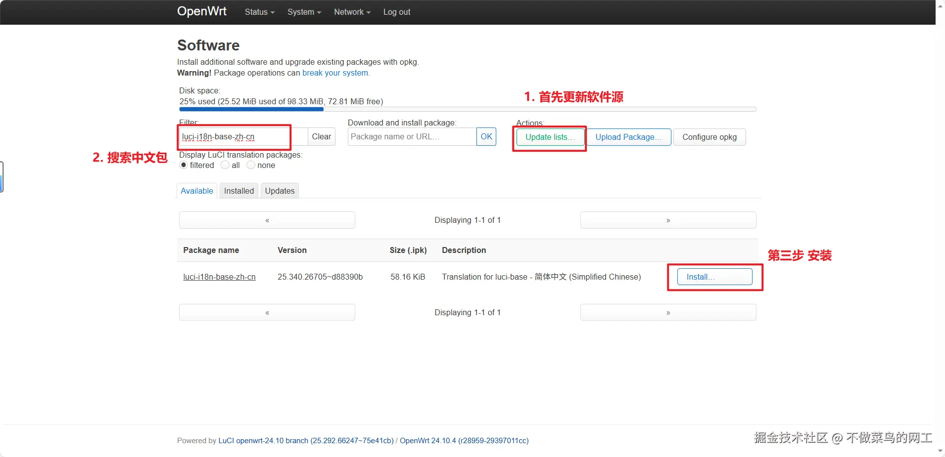Image resolution: width=945 pixels, height=457 pixels.
Task: Open the LuCI openwrt-24.10 branch footer link
Action: click(306, 441)
